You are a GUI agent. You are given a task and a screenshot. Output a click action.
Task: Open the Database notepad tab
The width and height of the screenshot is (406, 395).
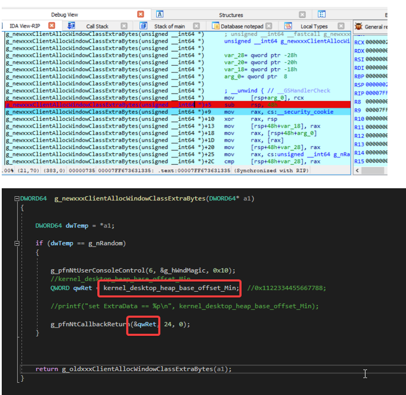coord(242,27)
